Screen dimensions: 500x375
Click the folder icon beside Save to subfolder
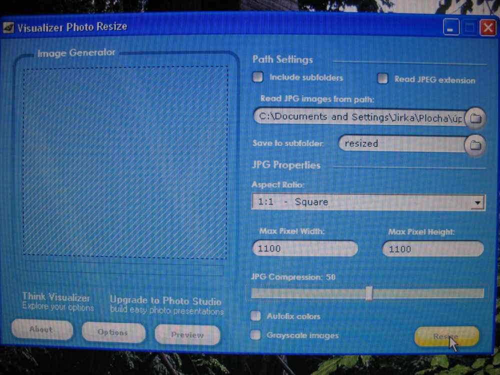point(475,145)
